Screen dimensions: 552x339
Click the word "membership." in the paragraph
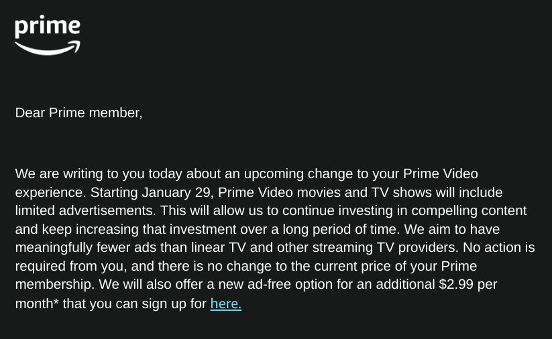tap(55, 284)
